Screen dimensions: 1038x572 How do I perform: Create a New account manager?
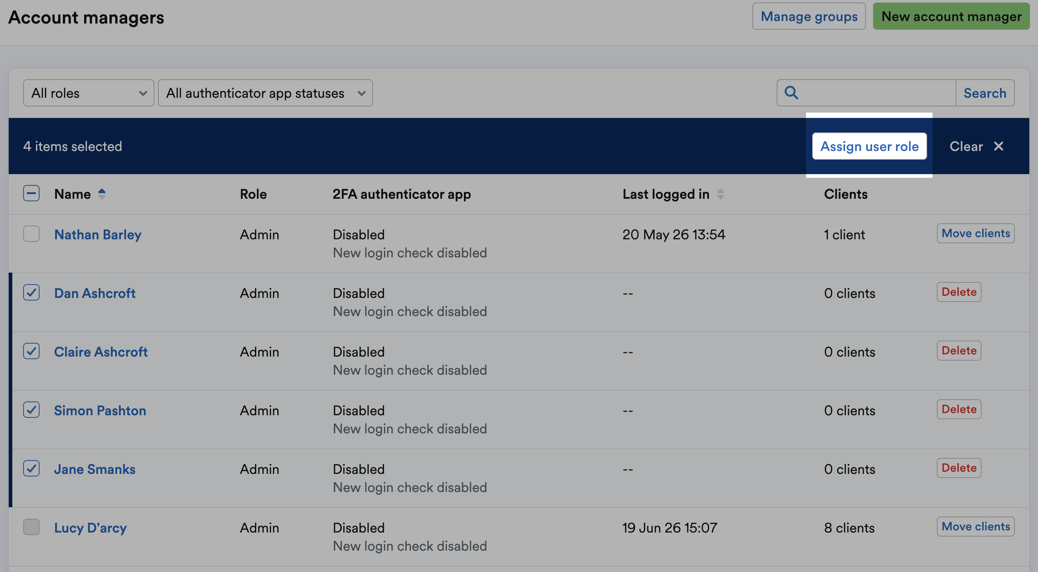point(951,17)
